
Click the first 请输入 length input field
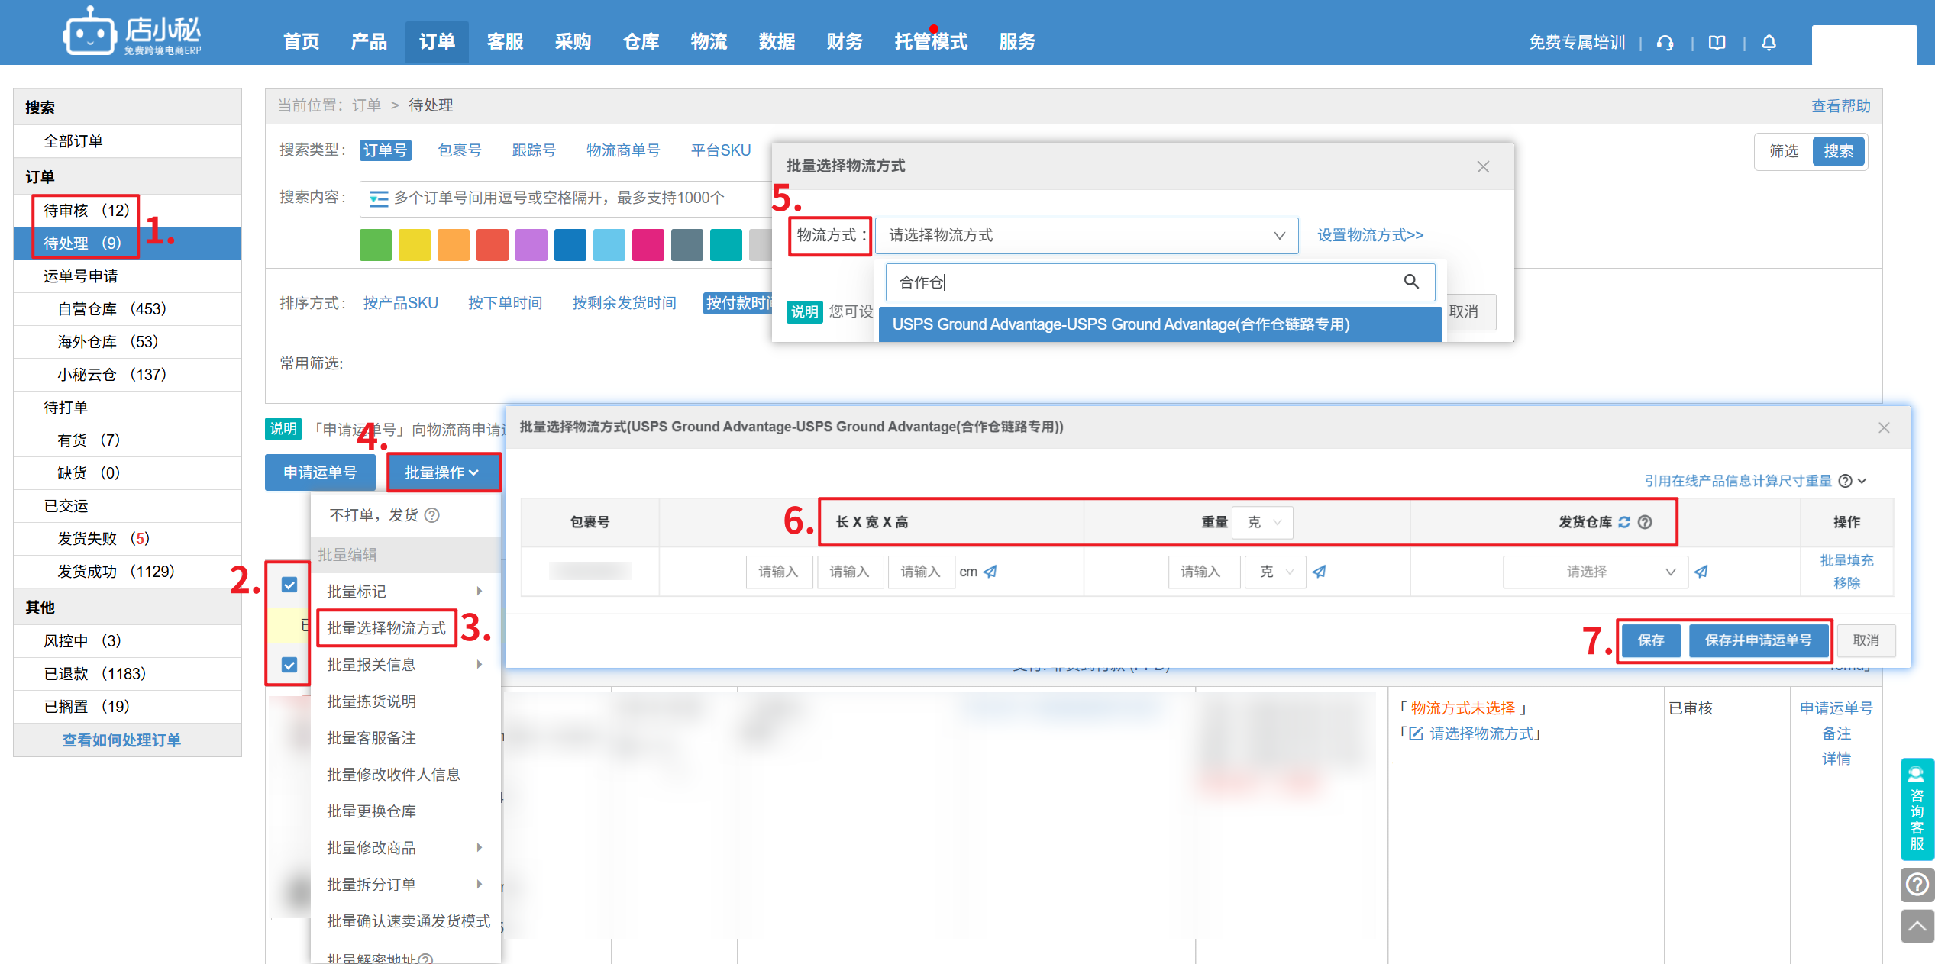(x=778, y=572)
